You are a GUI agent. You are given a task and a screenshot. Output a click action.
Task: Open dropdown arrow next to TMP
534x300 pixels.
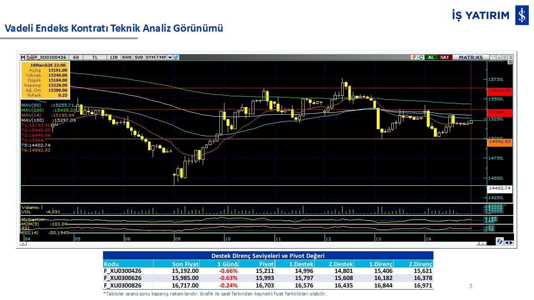point(170,57)
